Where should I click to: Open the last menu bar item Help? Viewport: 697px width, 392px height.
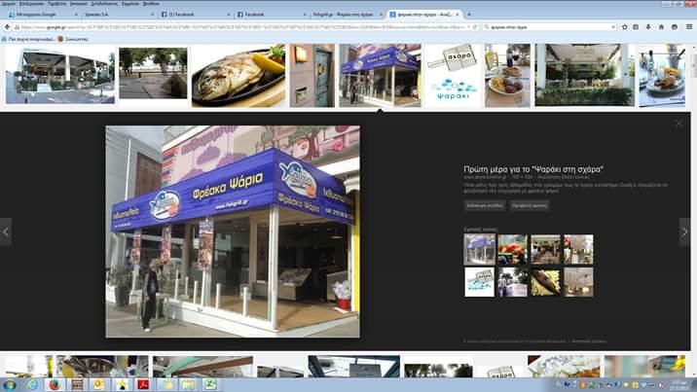[x=151, y=4]
